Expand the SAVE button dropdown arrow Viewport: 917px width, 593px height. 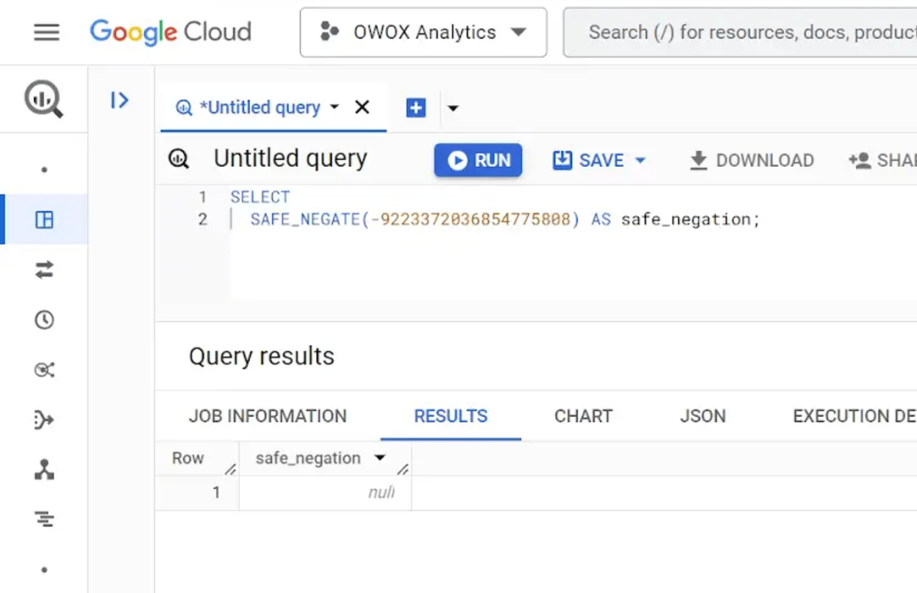click(x=640, y=160)
